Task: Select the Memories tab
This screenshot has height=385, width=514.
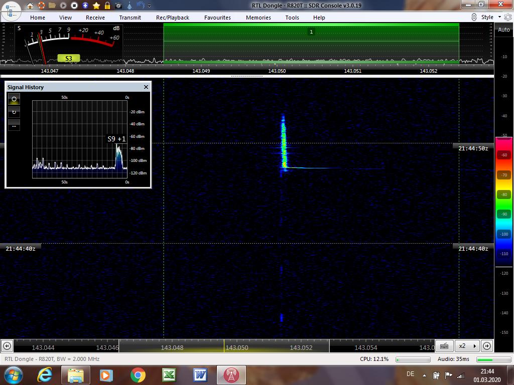Action: pyautogui.click(x=259, y=18)
